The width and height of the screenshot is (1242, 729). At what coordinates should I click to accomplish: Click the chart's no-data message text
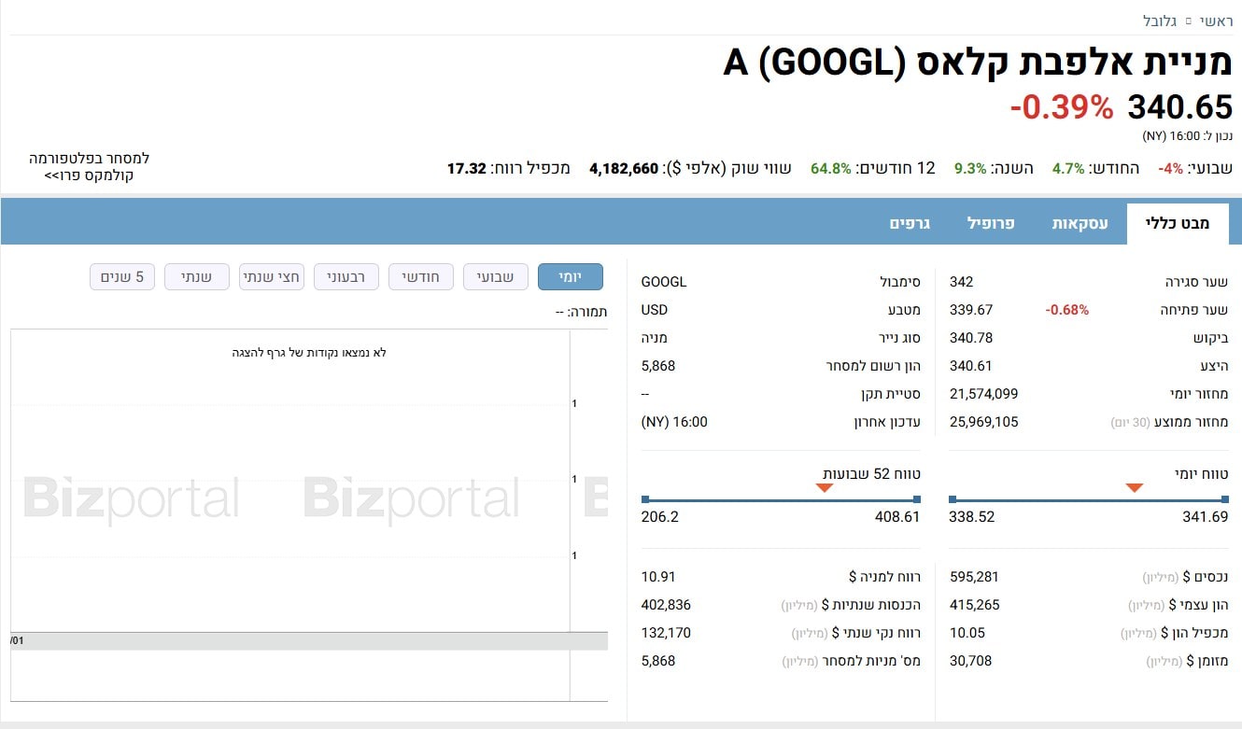point(309,353)
